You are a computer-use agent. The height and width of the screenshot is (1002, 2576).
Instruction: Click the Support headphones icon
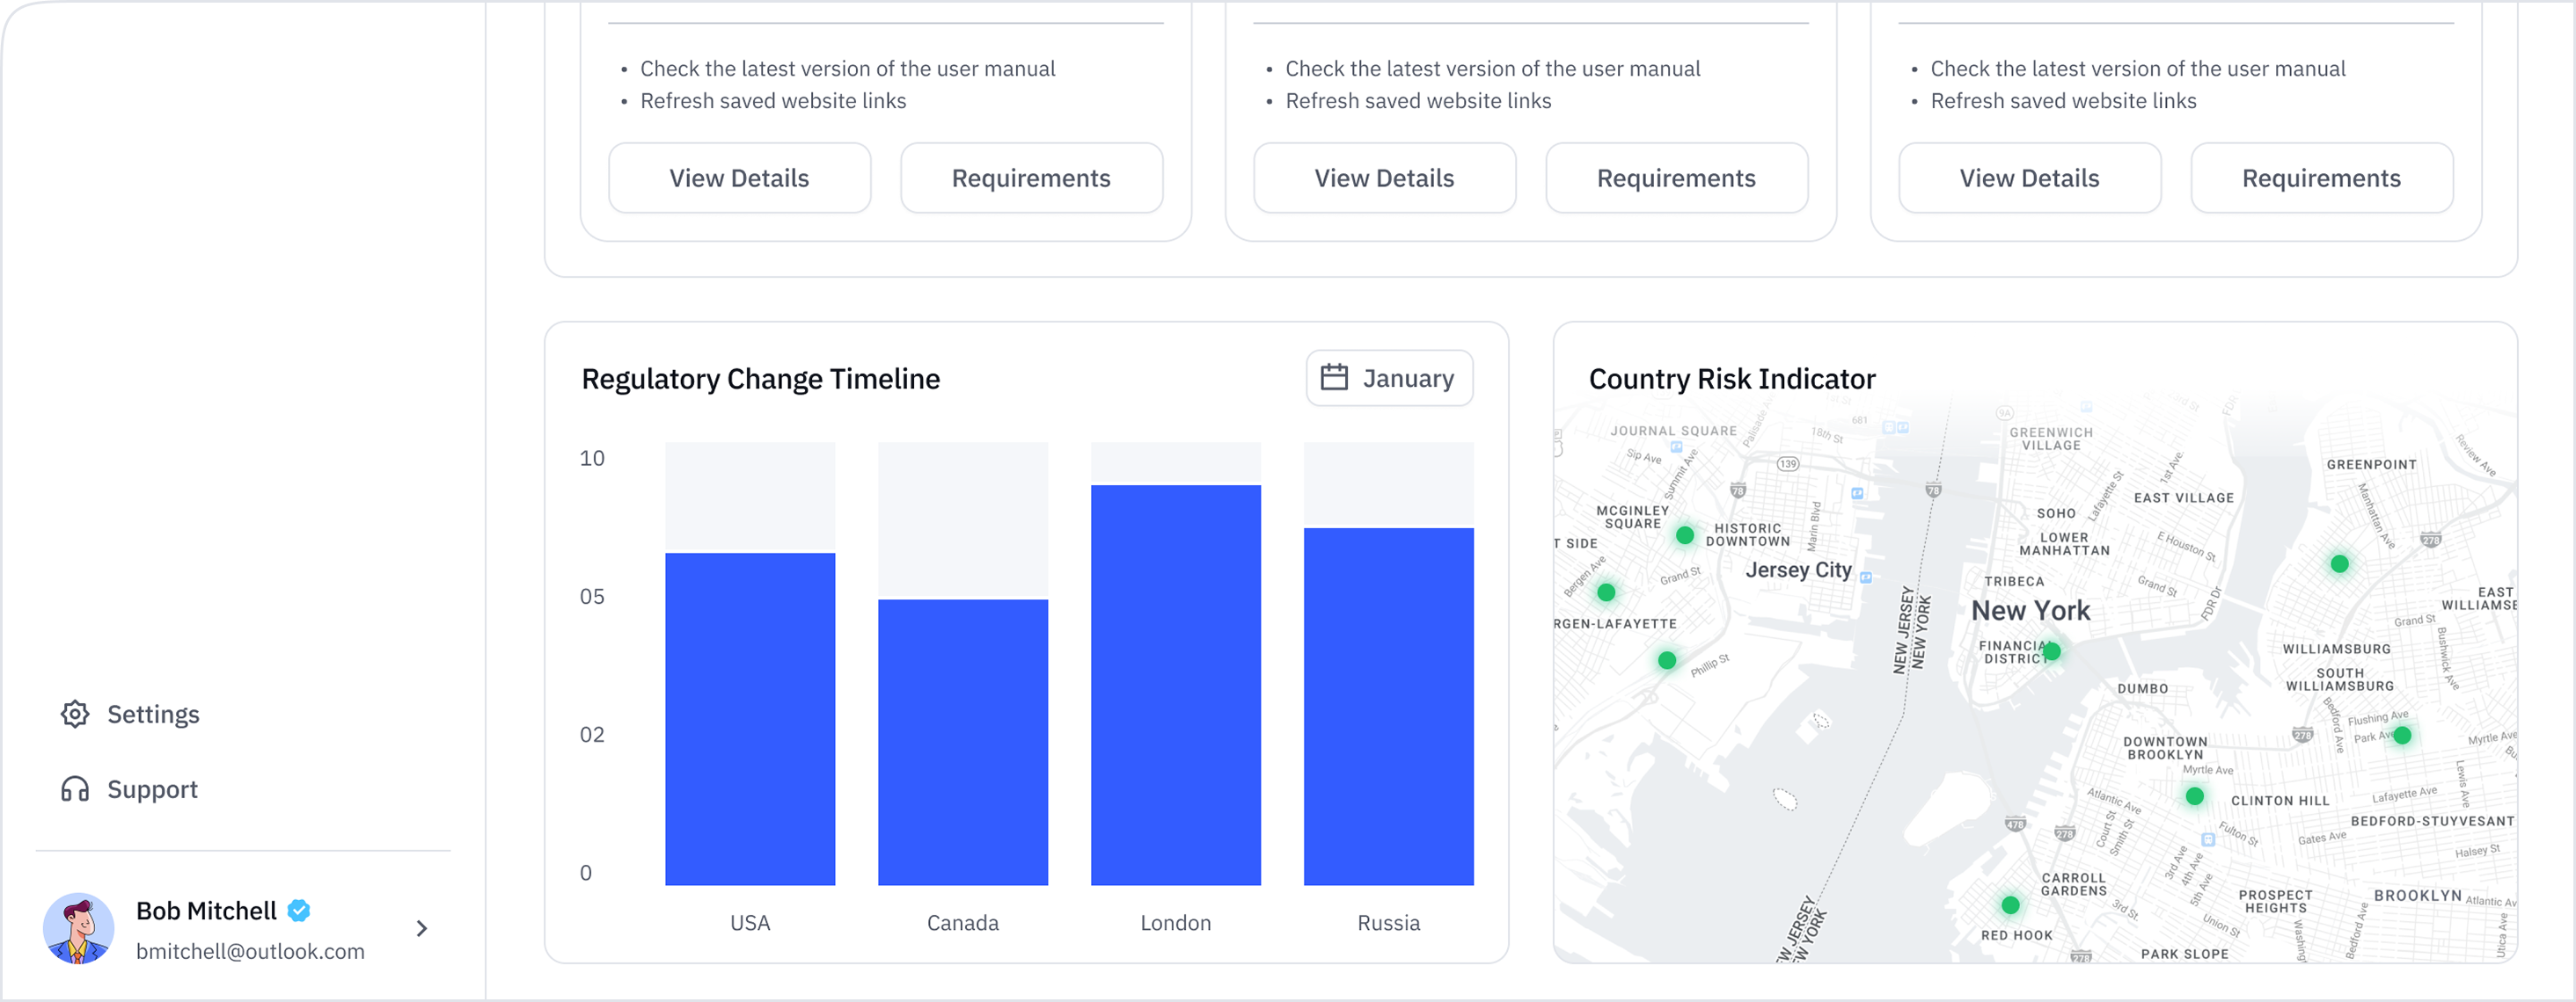click(x=74, y=789)
